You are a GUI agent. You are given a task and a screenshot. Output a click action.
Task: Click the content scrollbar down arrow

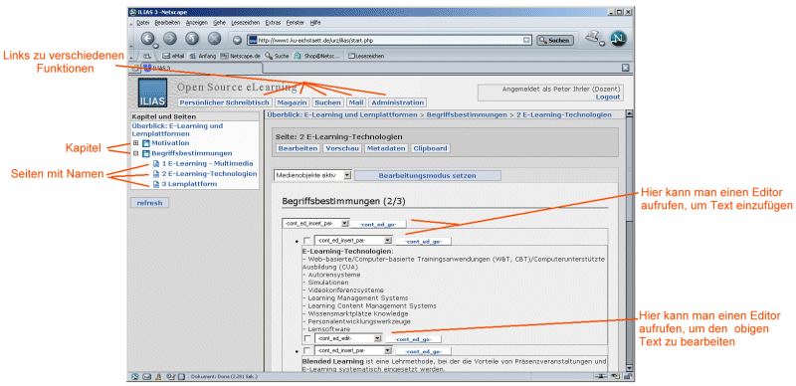point(630,368)
